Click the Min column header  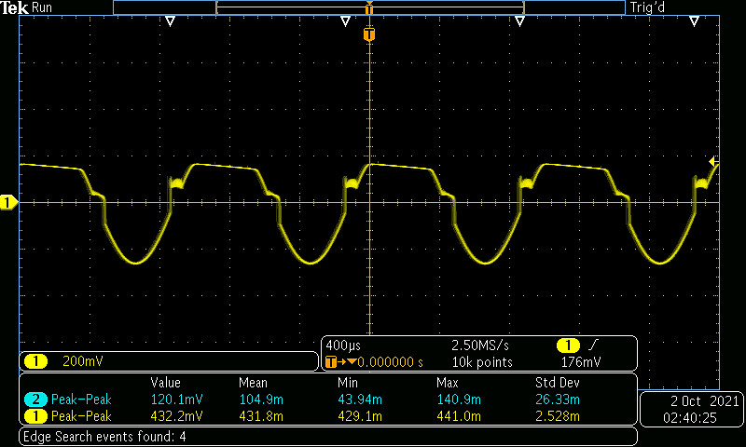coord(348,383)
